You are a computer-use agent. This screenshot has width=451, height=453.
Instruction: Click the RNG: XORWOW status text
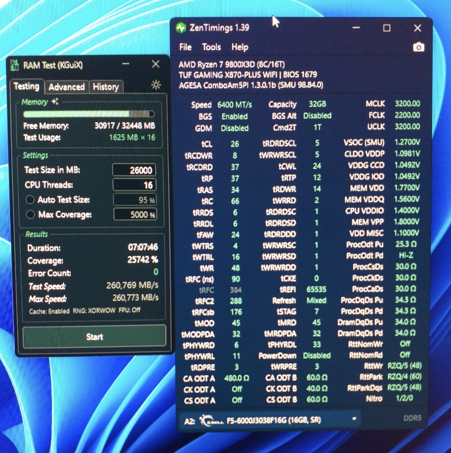click(x=94, y=311)
